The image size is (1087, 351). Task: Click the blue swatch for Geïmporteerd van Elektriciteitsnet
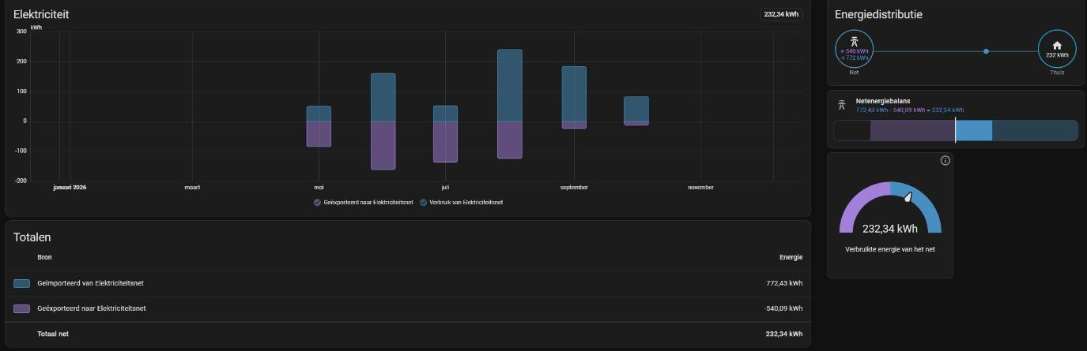coord(22,283)
